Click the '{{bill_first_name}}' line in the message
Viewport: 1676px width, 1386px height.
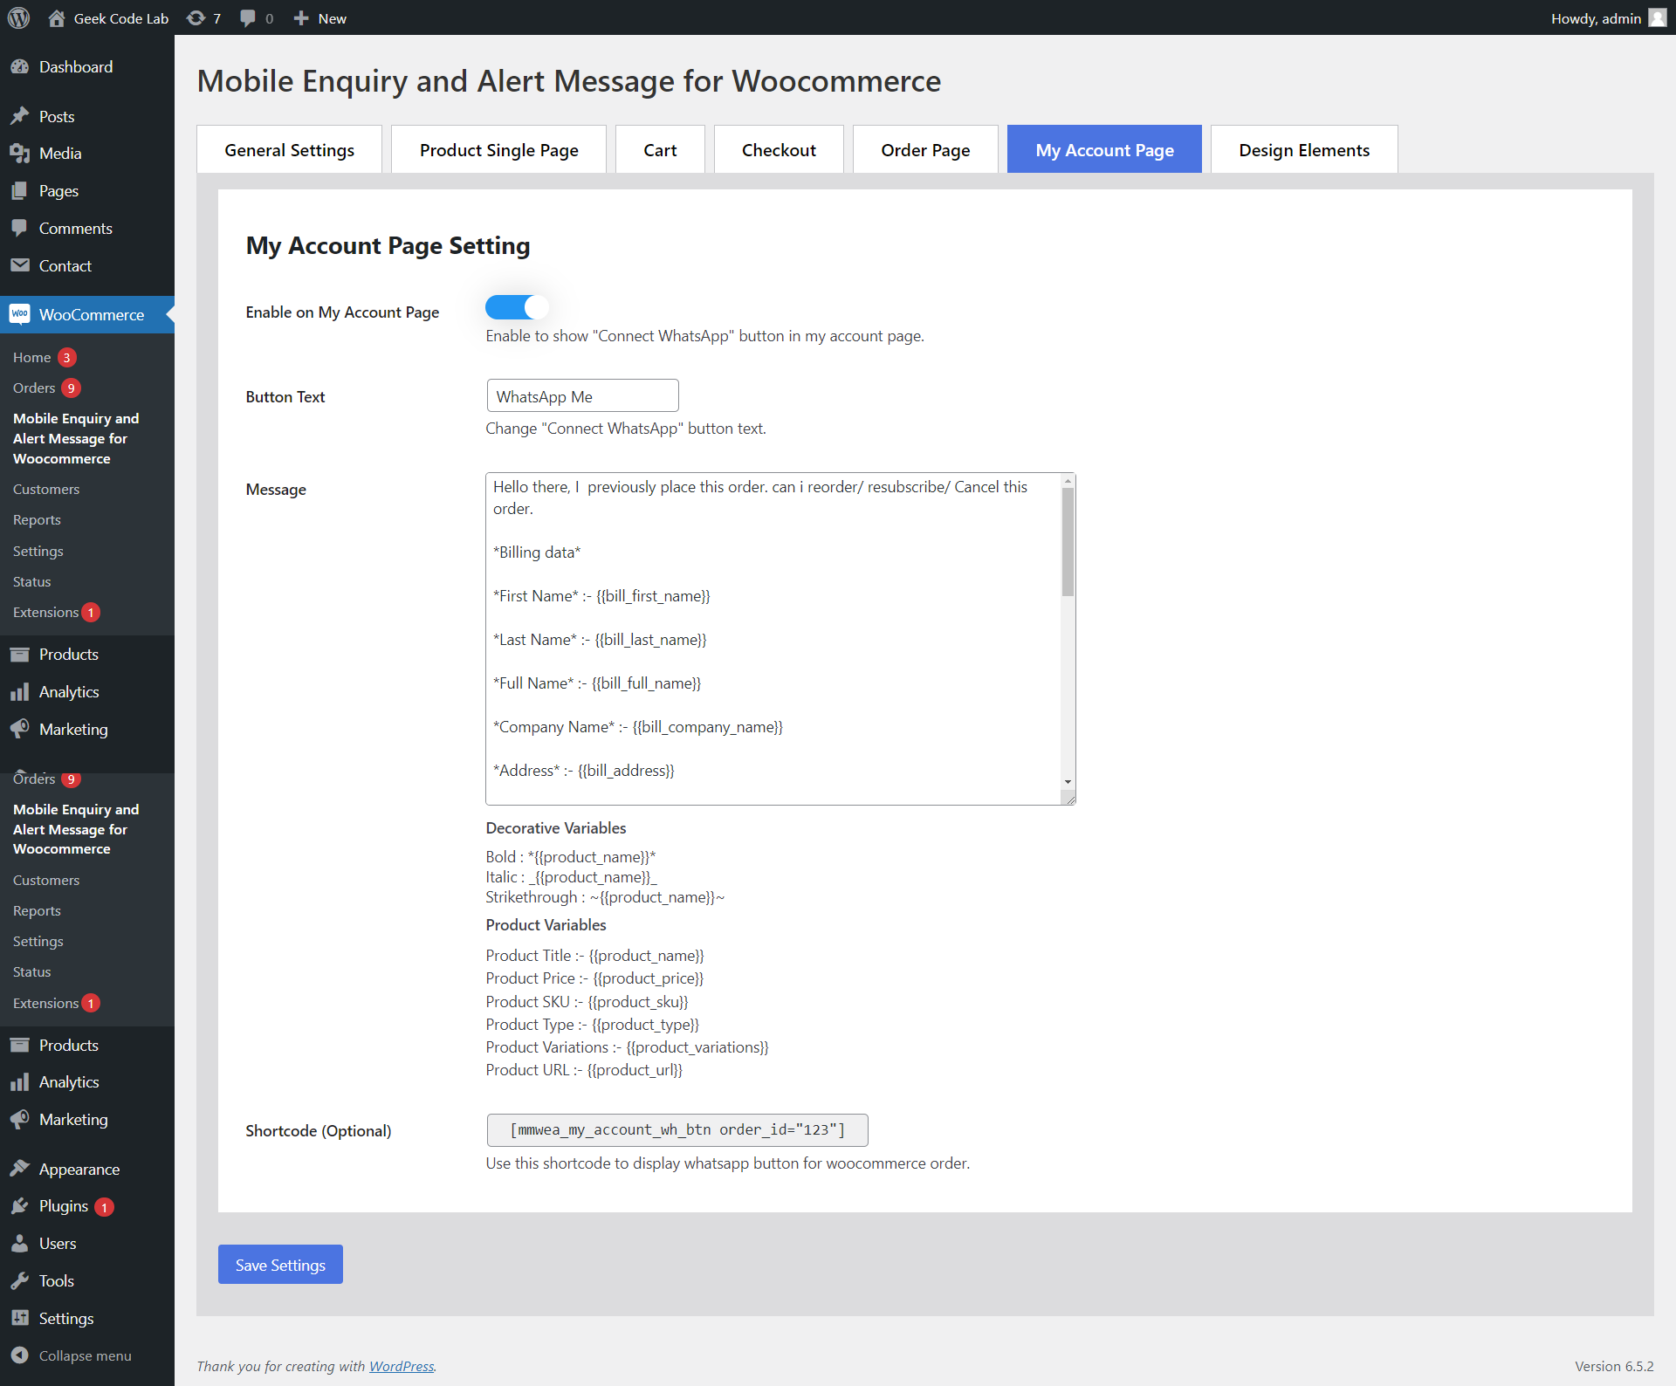[601, 596]
